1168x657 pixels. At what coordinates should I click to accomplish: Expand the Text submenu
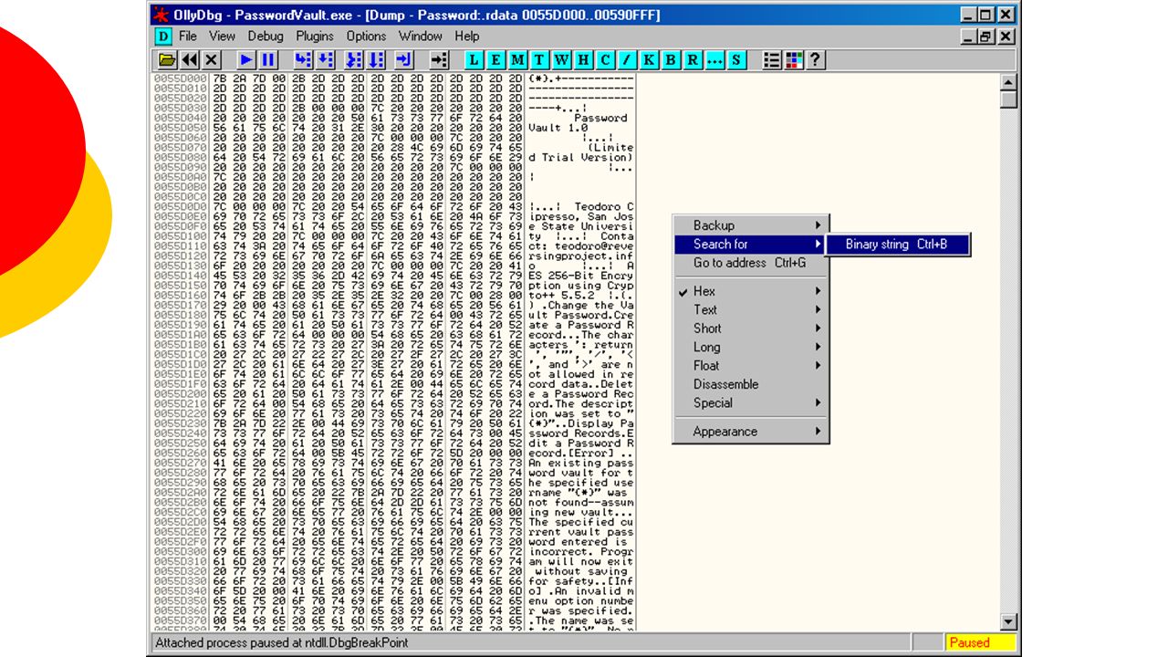click(x=750, y=309)
